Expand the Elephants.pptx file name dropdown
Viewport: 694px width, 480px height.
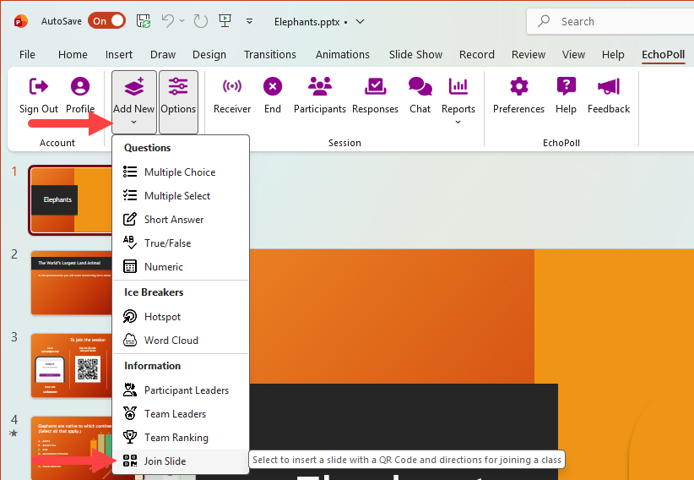point(361,21)
